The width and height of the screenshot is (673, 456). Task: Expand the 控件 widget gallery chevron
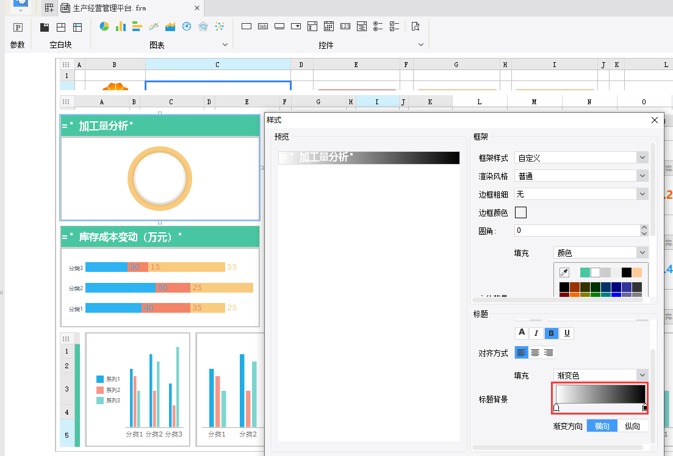coord(421,45)
